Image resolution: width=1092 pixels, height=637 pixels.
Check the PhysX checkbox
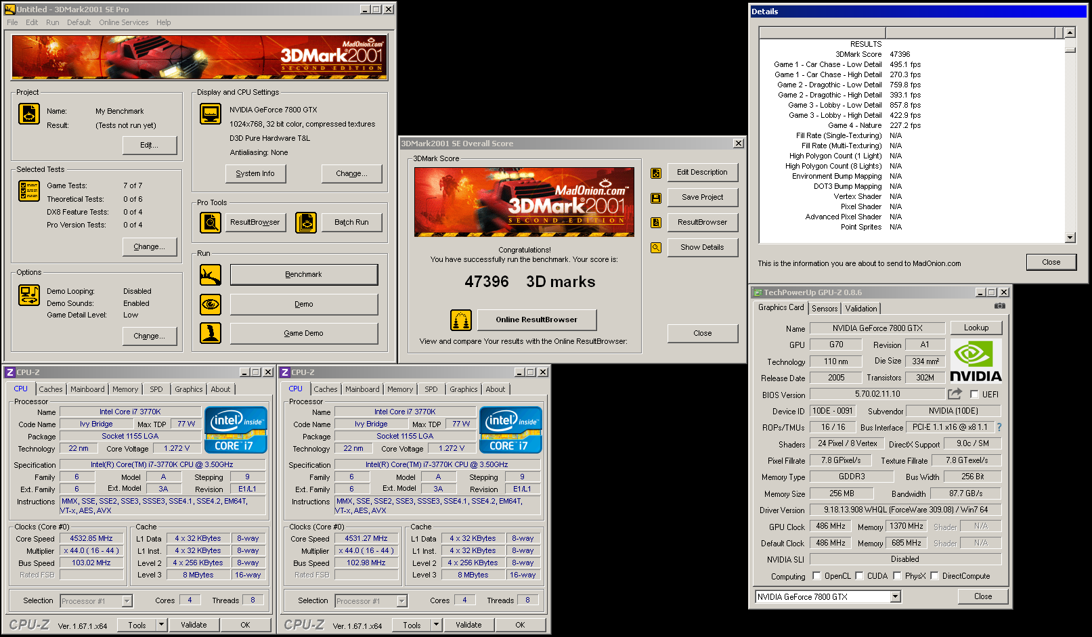(897, 576)
